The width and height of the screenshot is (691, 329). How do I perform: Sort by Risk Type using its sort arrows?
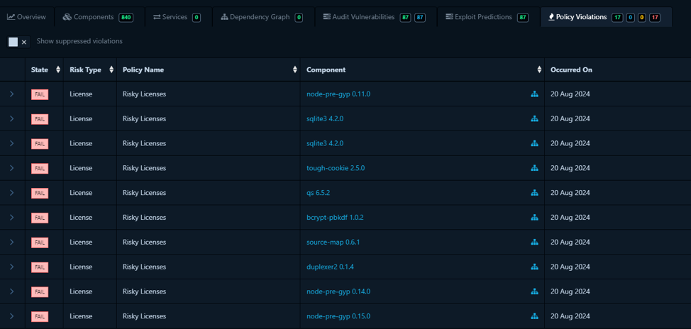(111, 69)
